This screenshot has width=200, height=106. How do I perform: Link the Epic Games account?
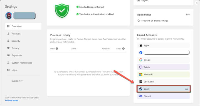pyautogui.click(x=163, y=82)
